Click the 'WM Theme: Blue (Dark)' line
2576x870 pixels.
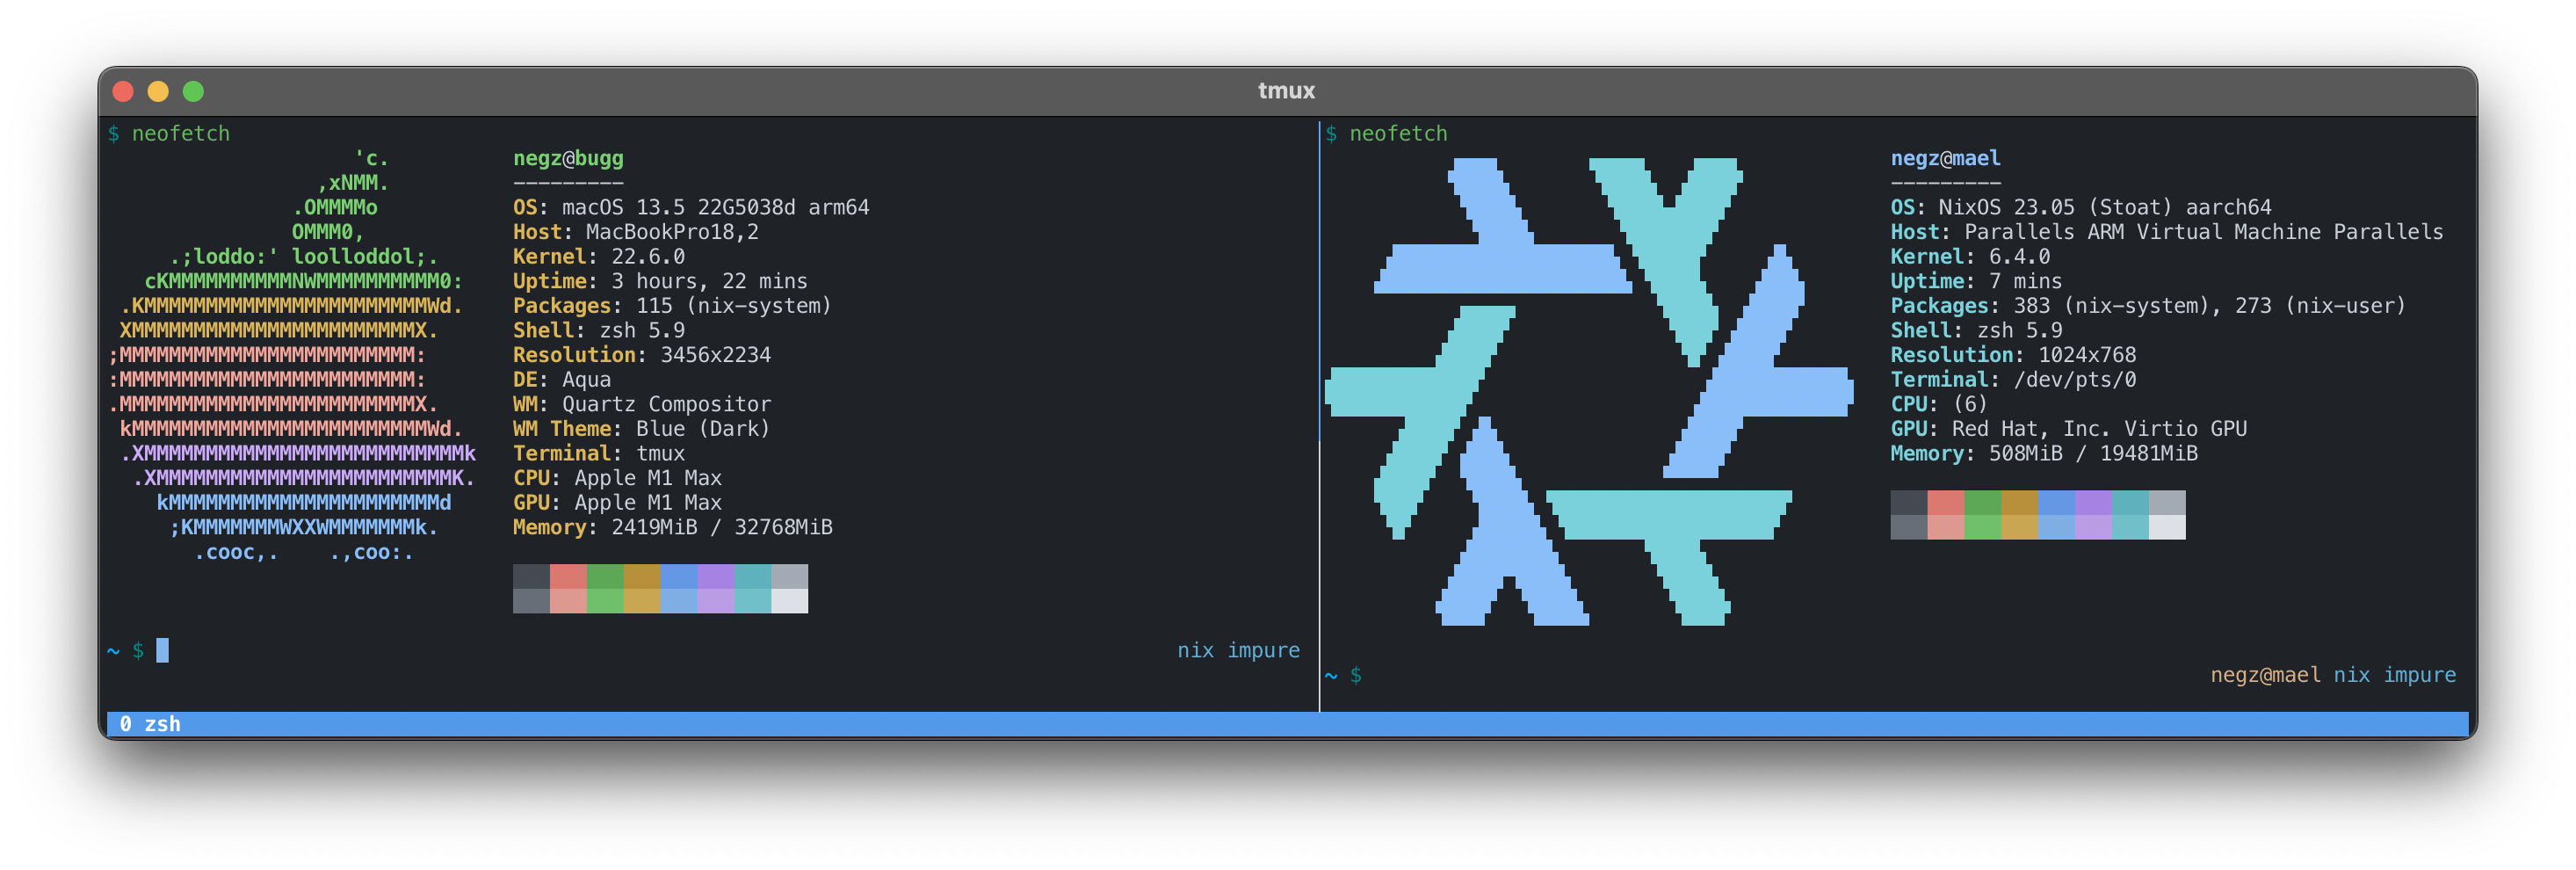[x=642, y=428]
